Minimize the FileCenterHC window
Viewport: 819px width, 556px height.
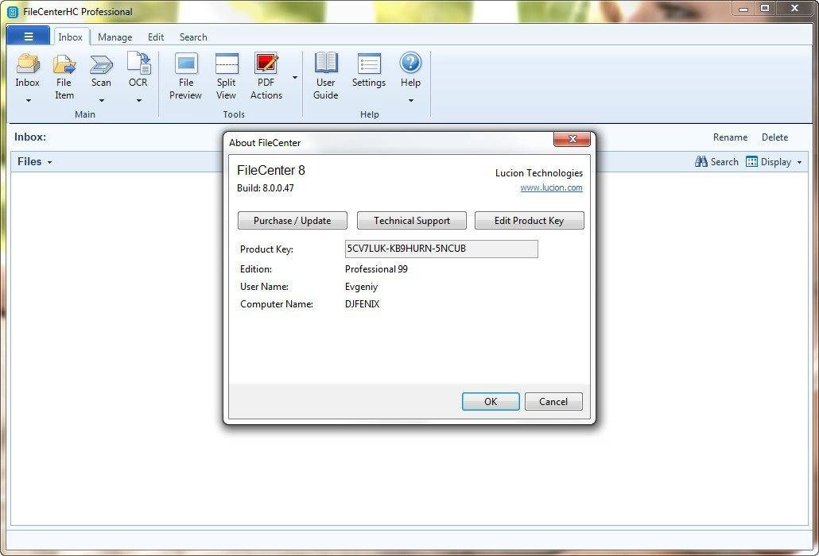click(743, 8)
